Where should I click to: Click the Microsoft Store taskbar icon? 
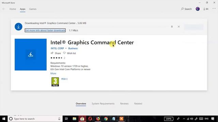[82, 119]
